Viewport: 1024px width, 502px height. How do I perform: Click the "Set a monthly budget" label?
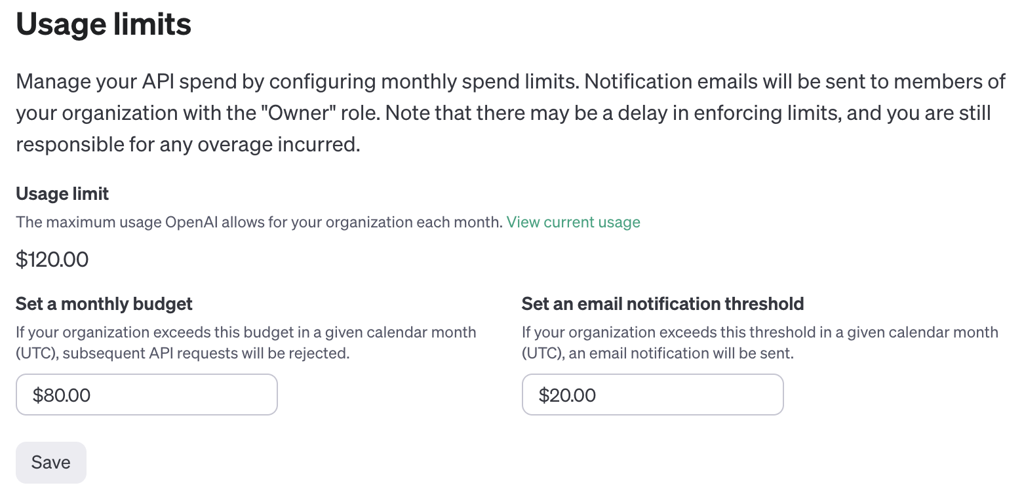tap(104, 304)
